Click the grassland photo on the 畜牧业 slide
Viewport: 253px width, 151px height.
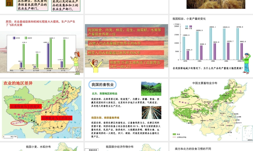pos(151,89)
